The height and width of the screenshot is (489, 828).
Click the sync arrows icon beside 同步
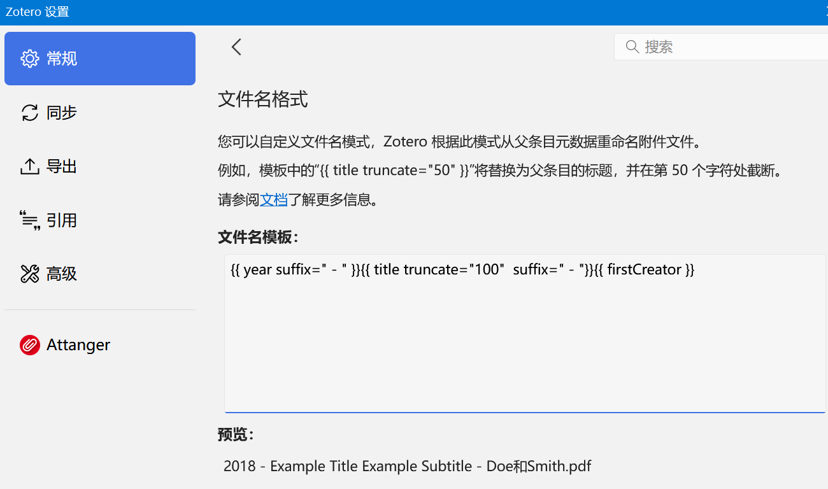30,113
